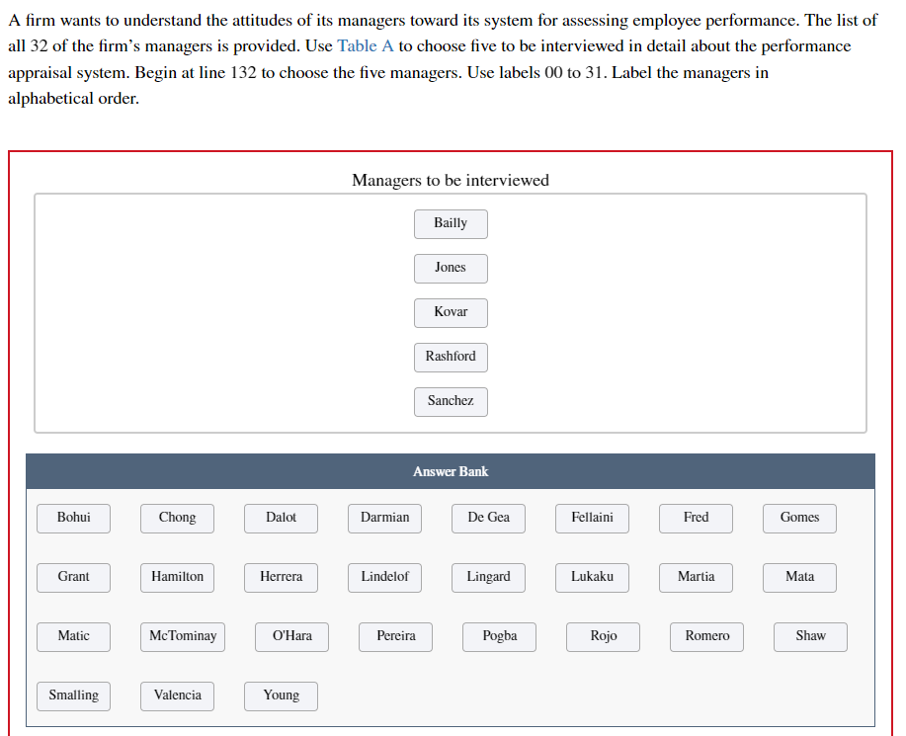Open the Table A link
Screen dimensions: 906x736
coord(366,46)
